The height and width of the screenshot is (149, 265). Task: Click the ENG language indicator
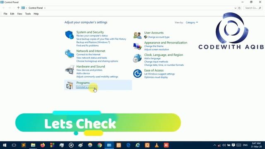245,145
